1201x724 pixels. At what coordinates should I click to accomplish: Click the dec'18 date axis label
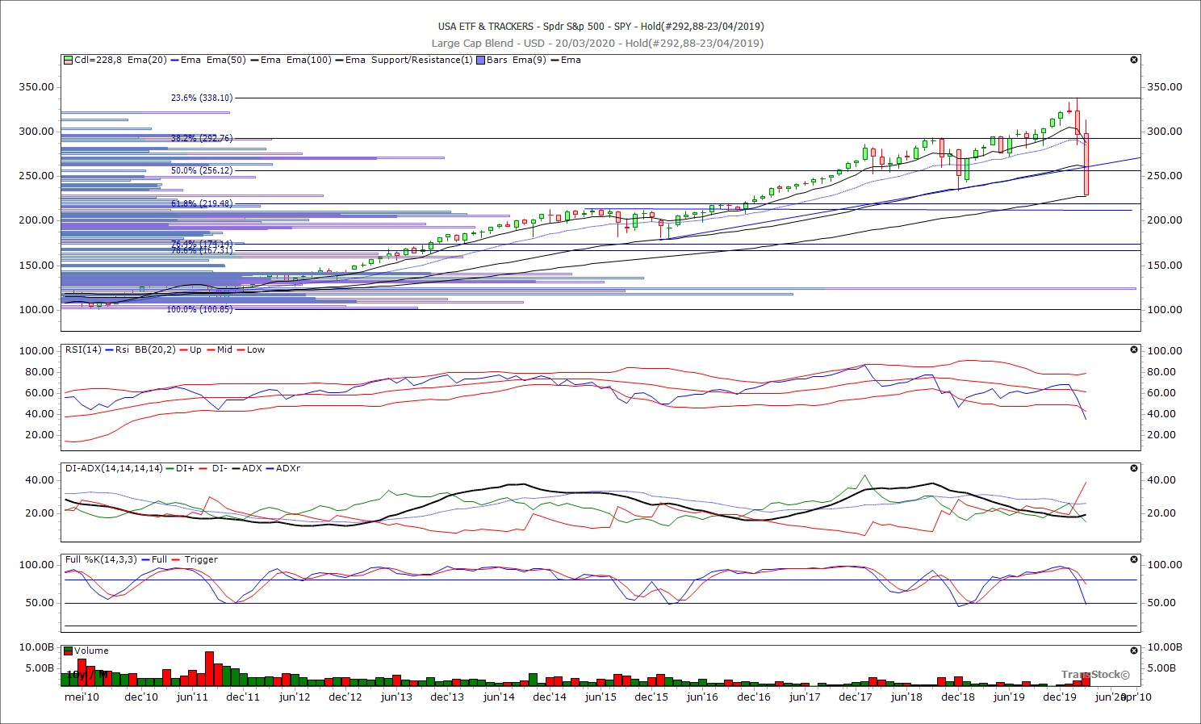pyautogui.click(x=958, y=697)
